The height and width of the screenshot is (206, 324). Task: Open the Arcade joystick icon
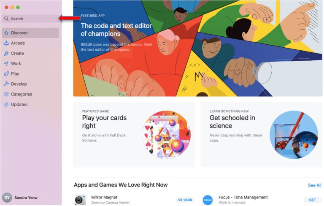[6, 43]
